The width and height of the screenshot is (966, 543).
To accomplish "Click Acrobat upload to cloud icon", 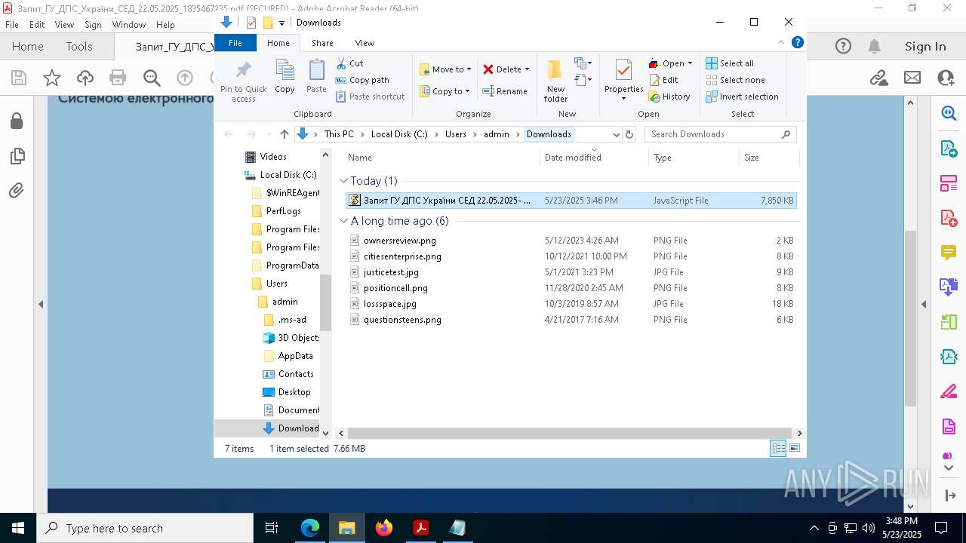I will [x=85, y=78].
